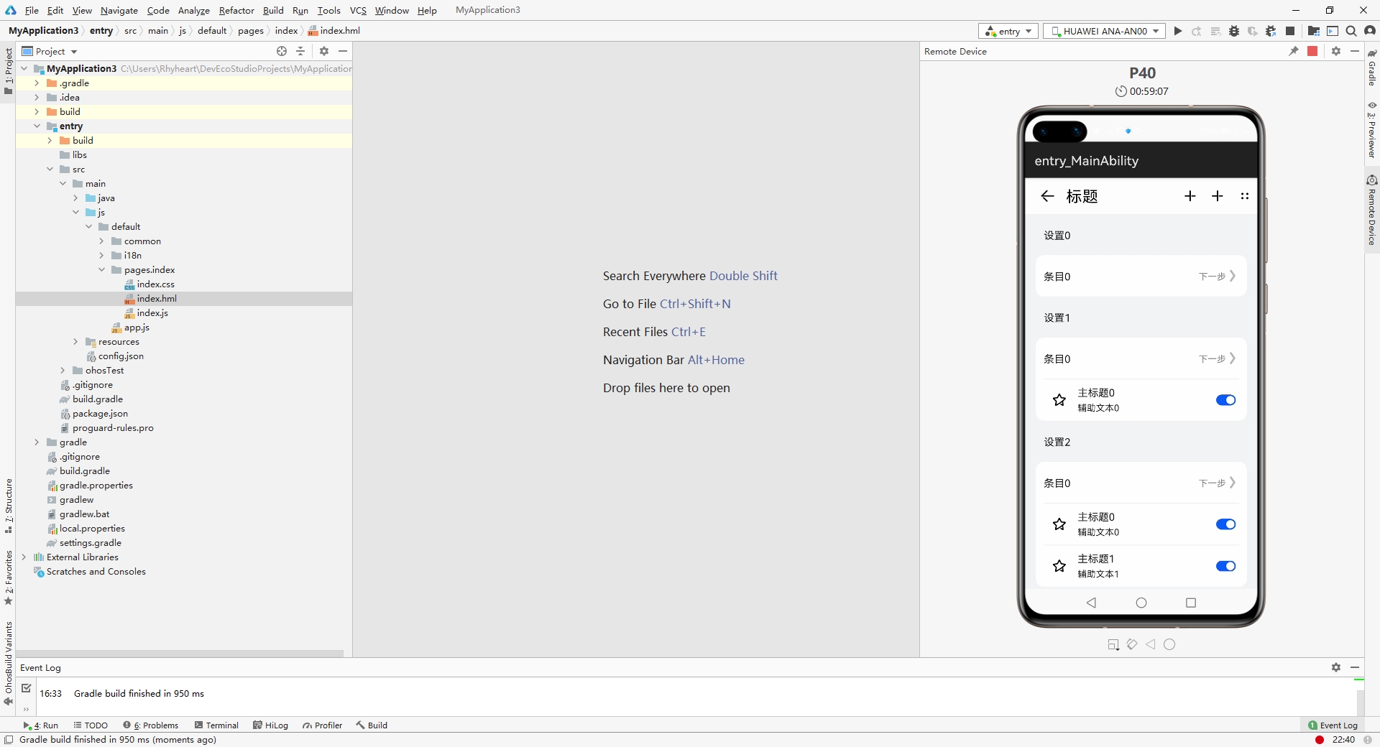The width and height of the screenshot is (1380, 747).
Task: Stop the remote device with red square
Action: (x=1312, y=51)
